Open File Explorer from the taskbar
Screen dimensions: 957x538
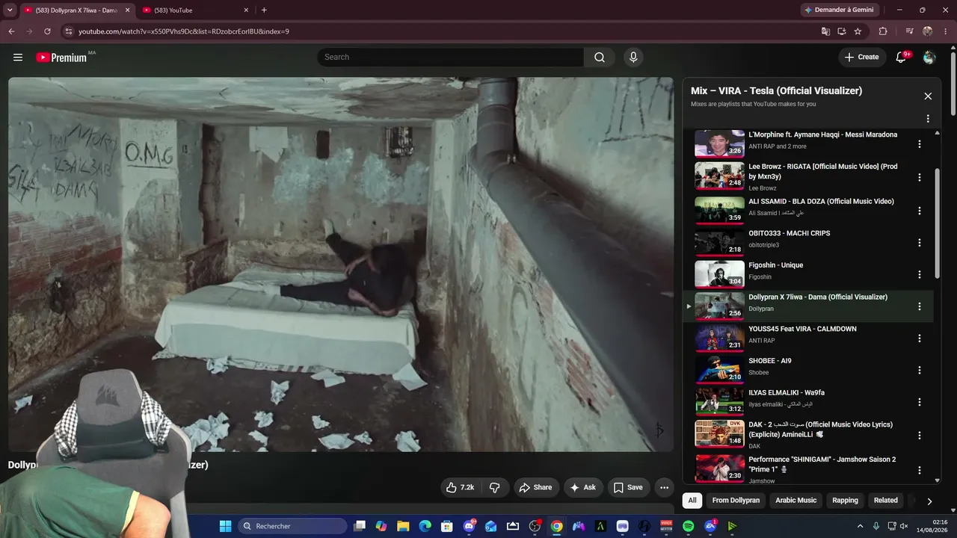pos(403,526)
